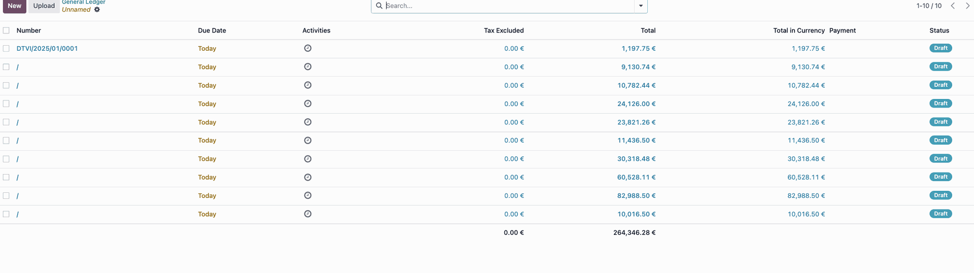This screenshot has height=273, width=974.
Task: Click the Upload button
Action: pyautogui.click(x=44, y=6)
